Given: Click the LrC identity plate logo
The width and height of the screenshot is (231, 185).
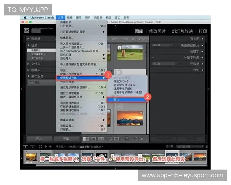Looking at the screenshot, I should [x=27, y=30].
